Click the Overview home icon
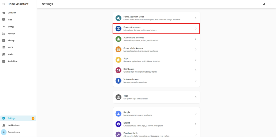Screen dimensions: 276x137 pyautogui.click(x=4, y=13)
